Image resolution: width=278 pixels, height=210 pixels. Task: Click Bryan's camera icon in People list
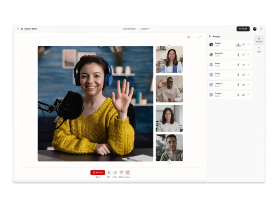243,64
